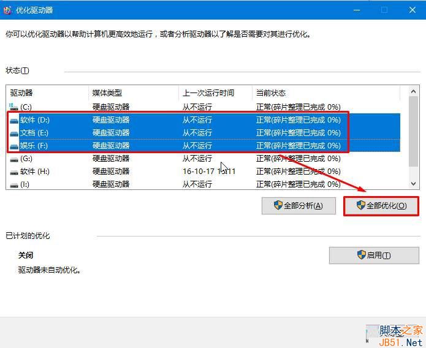This screenshot has height=348, width=426.
Task: Select the (G:) drive row status text
Action: coord(298,159)
